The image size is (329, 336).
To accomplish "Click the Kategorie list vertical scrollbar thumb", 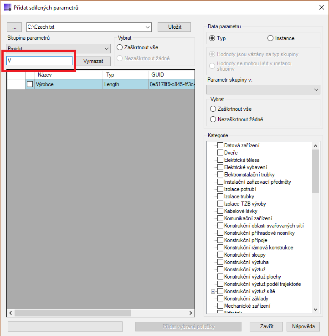I will point(315,171).
